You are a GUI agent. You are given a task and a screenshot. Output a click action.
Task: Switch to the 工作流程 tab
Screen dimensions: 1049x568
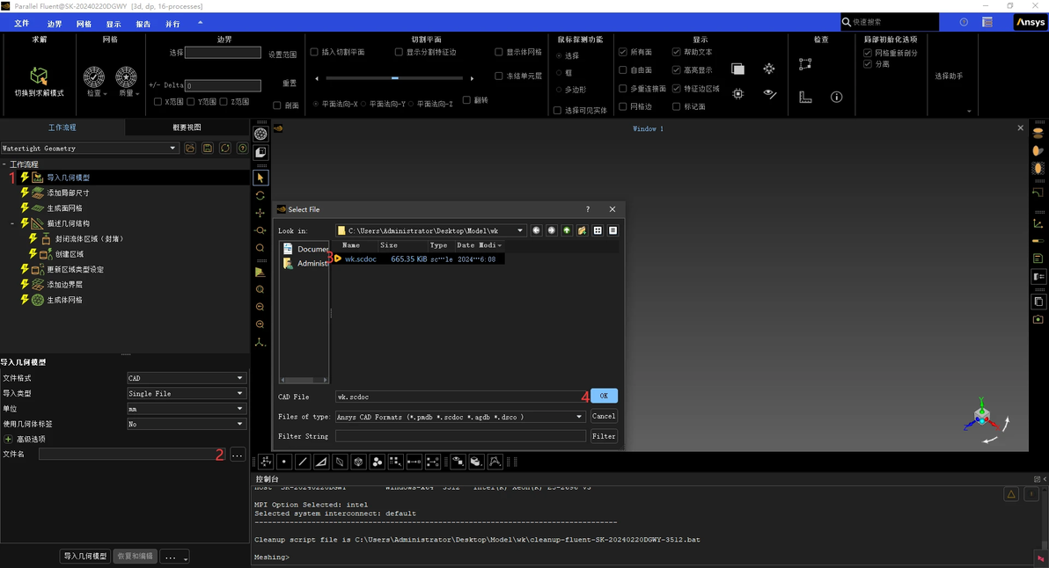coord(62,127)
